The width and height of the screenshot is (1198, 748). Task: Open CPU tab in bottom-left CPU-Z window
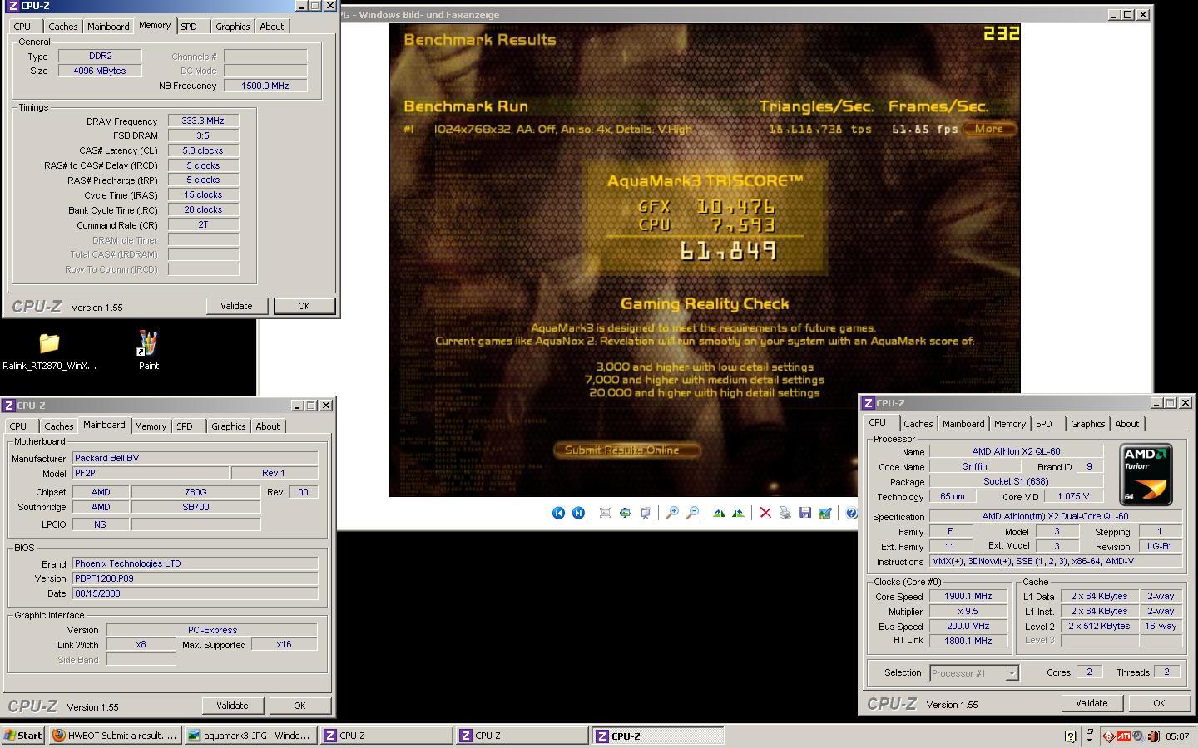click(x=18, y=426)
